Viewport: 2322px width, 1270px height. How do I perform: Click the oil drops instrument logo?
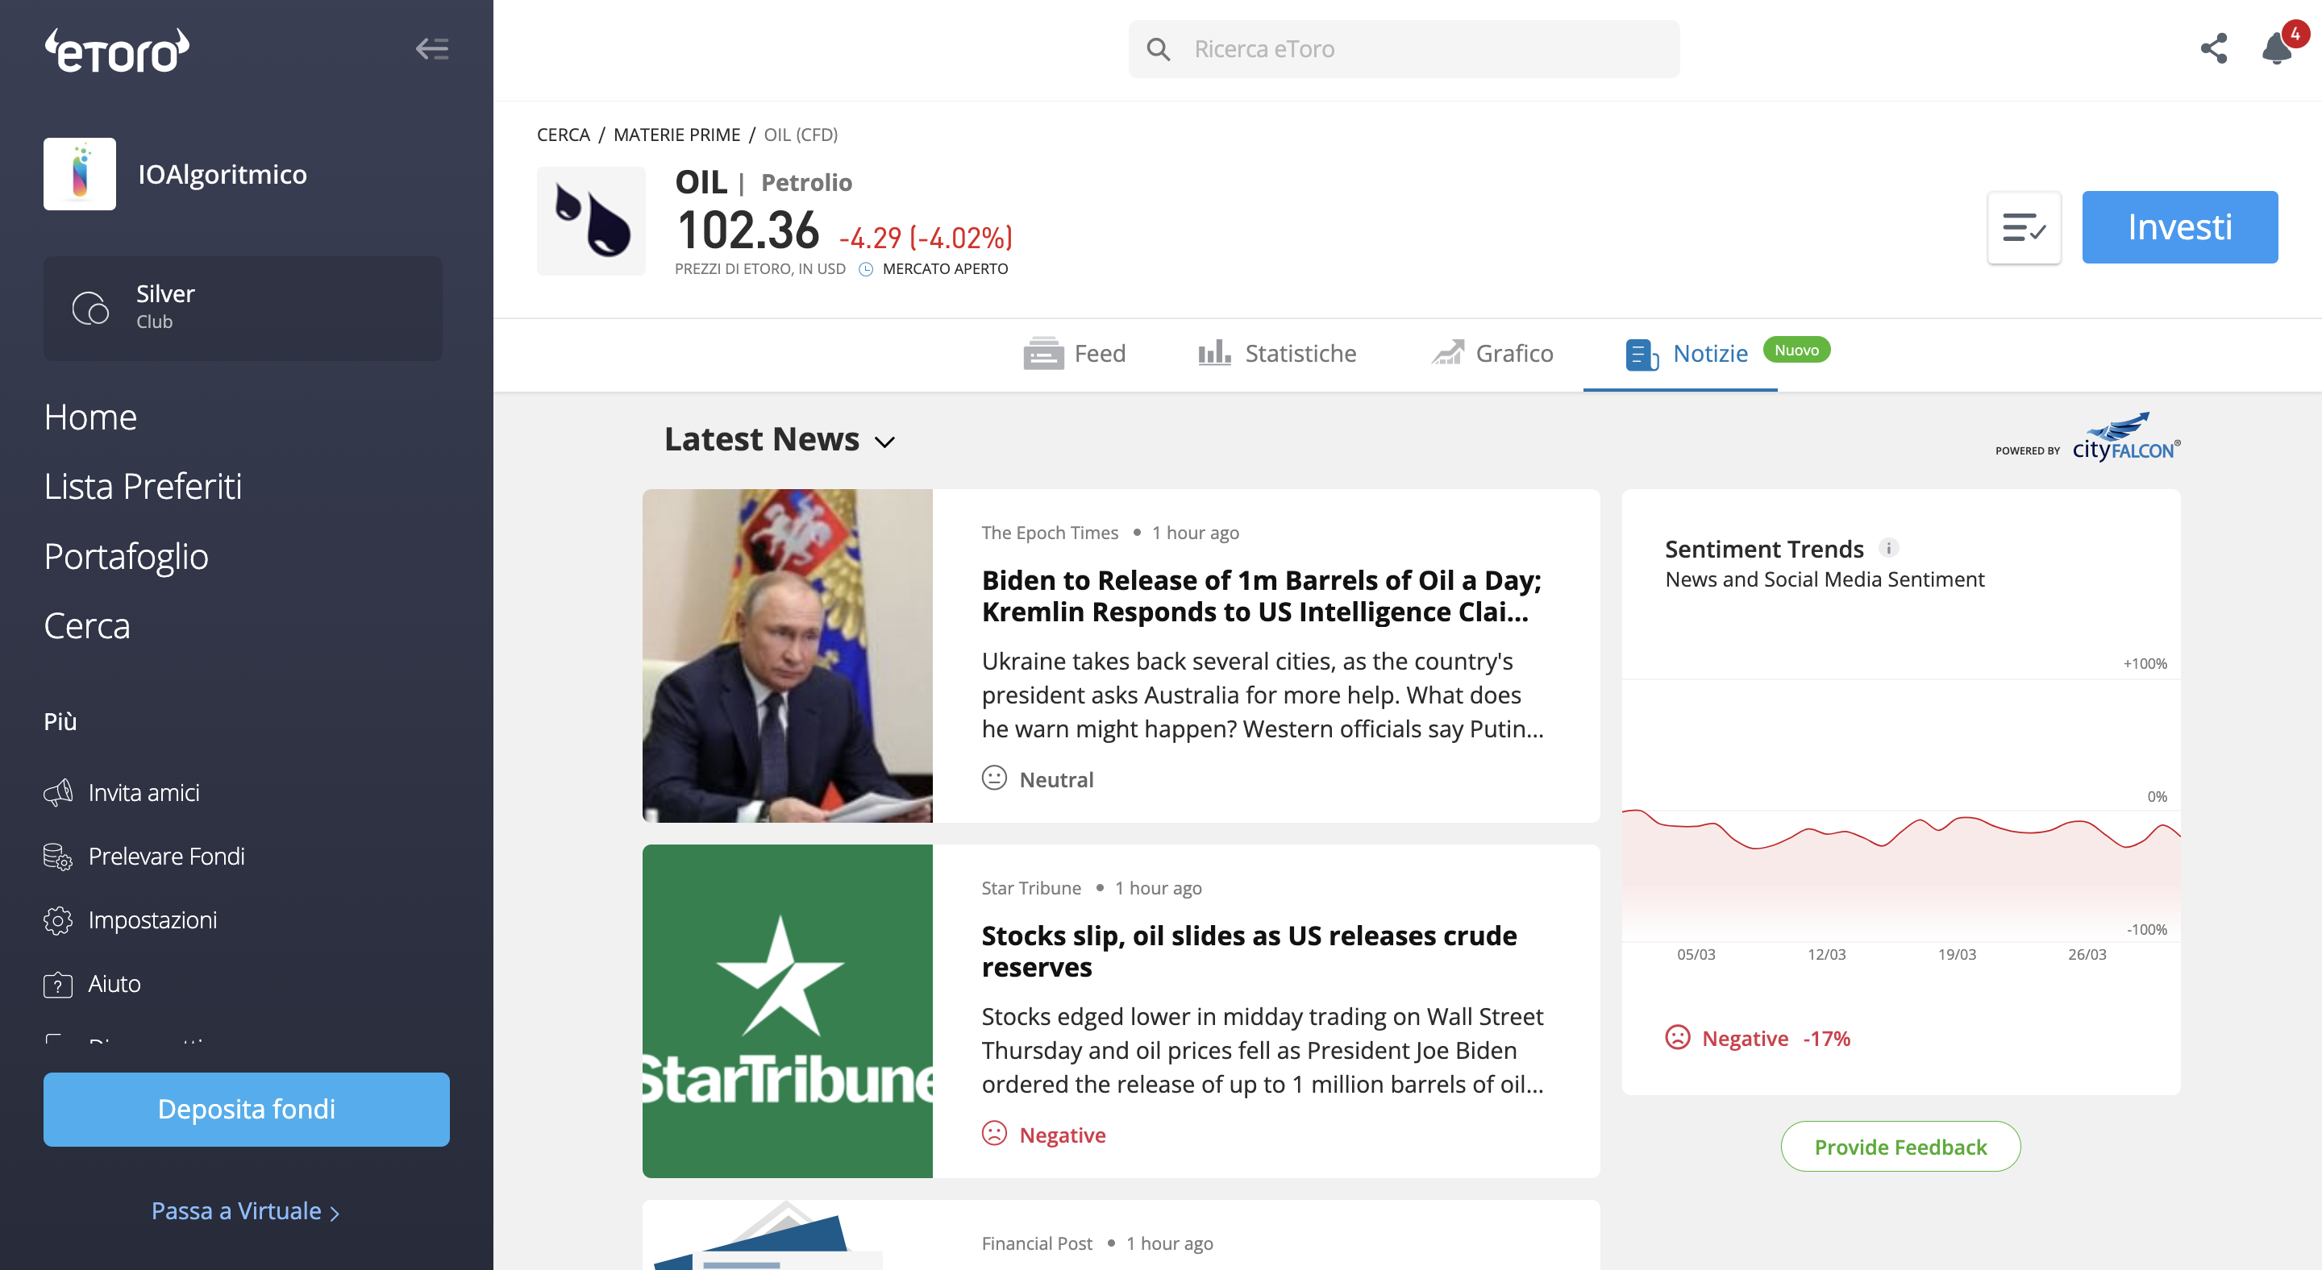tap(591, 221)
